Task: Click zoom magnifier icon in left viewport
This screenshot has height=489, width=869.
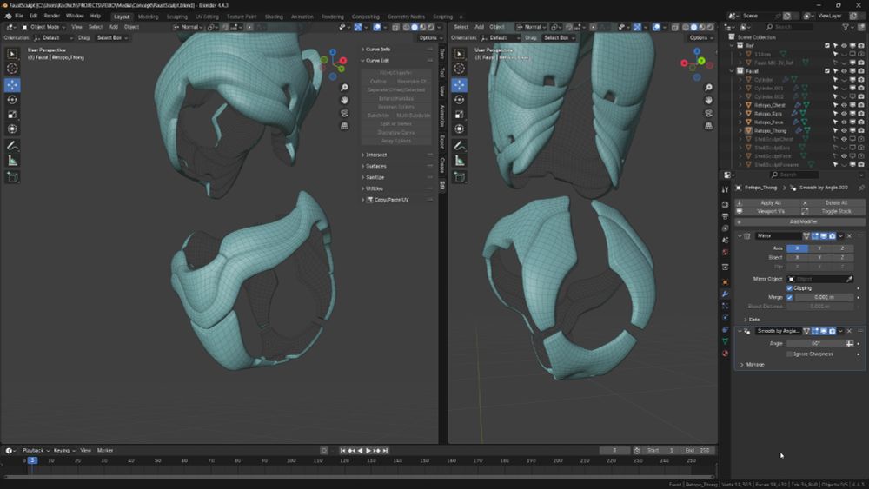Action: [344, 88]
